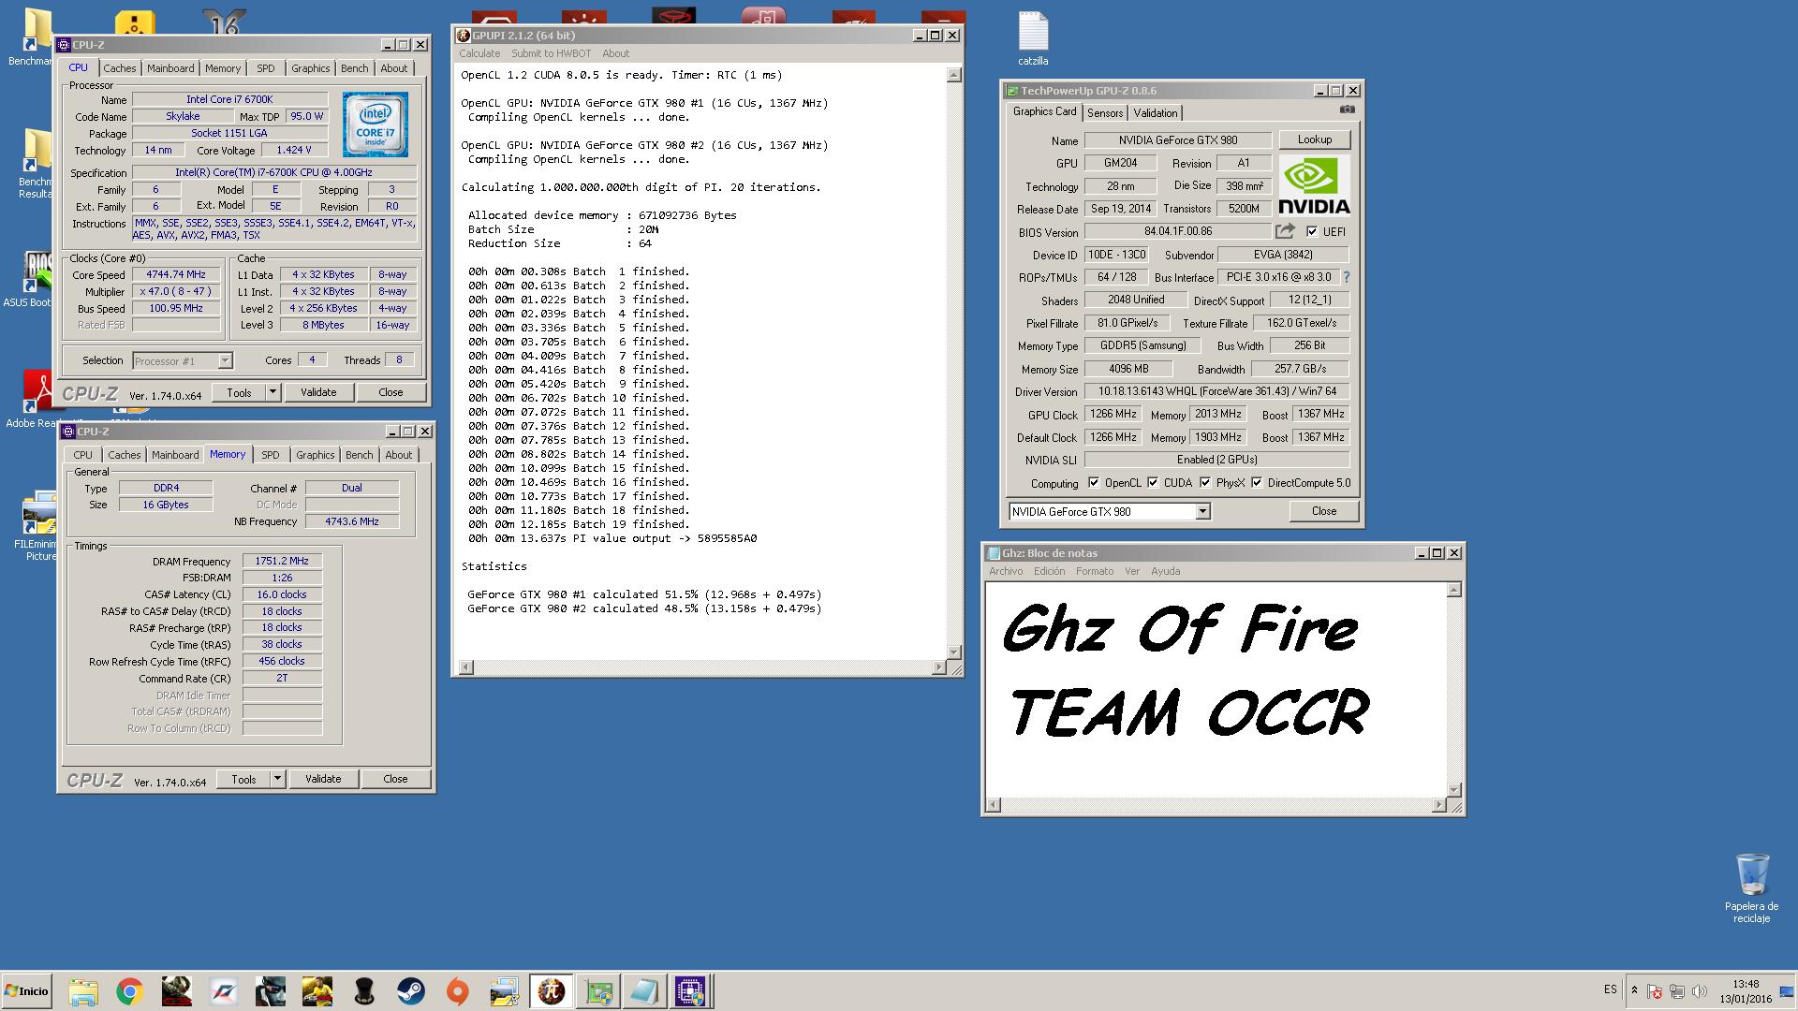Switch to GPU-Z via taskbar icon
The image size is (1798, 1011).
(597, 991)
